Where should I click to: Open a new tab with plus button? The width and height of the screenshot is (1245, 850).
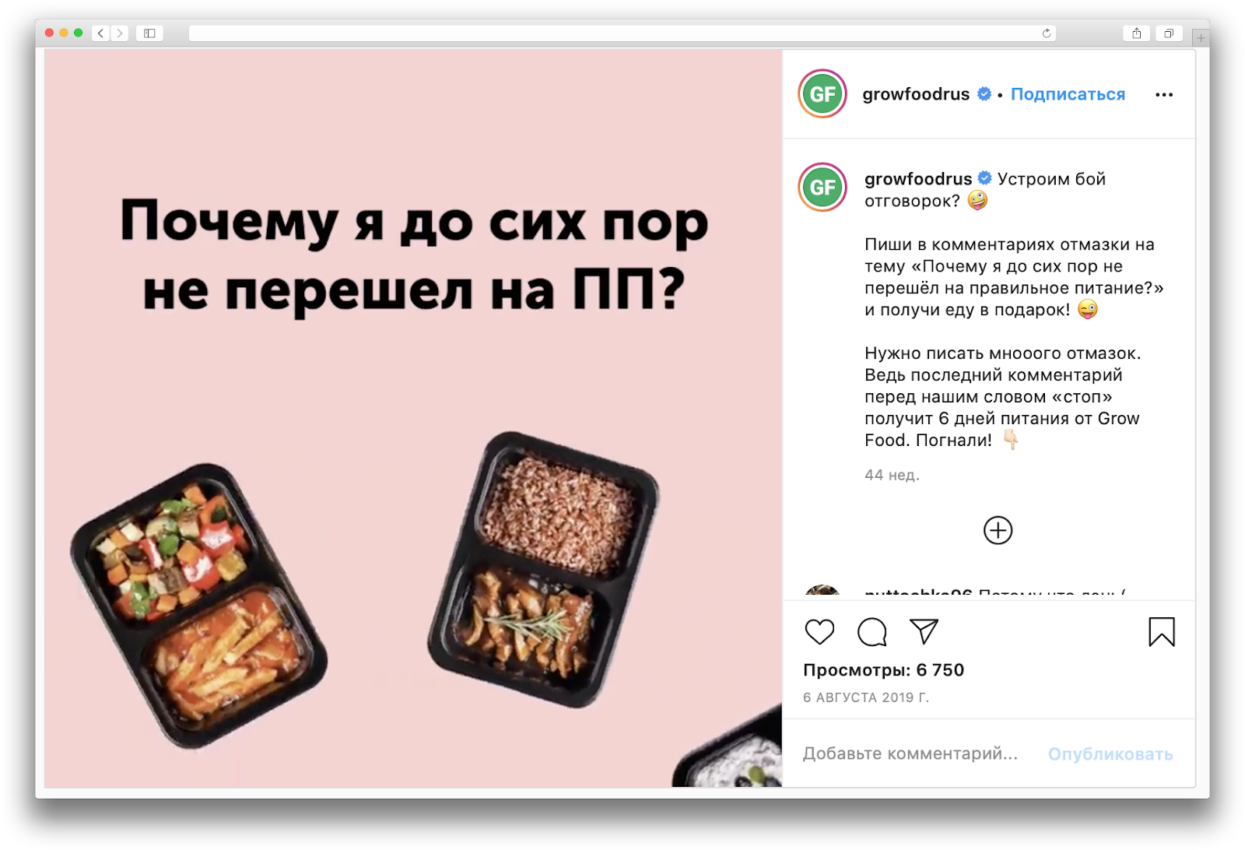(x=1201, y=37)
